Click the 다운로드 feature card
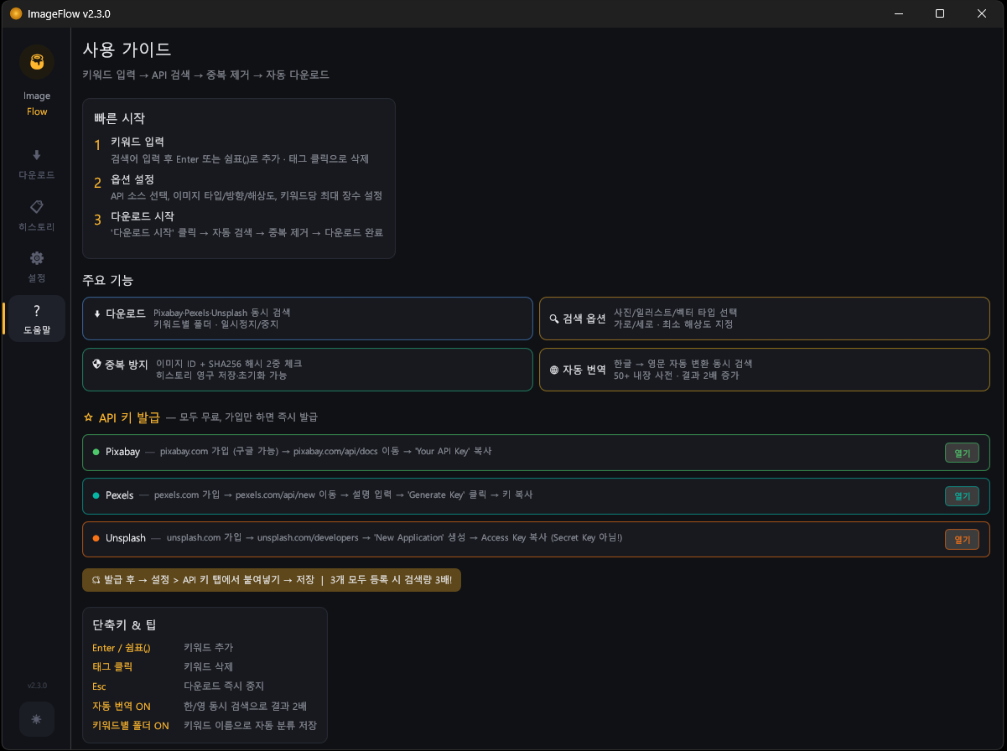Viewport: 1007px width, 751px height. click(307, 319)
